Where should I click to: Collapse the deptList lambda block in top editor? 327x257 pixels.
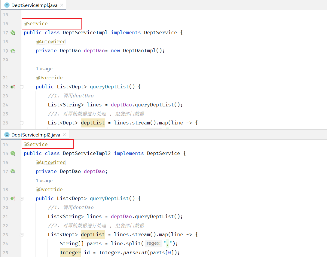click(x=22, y=123)
